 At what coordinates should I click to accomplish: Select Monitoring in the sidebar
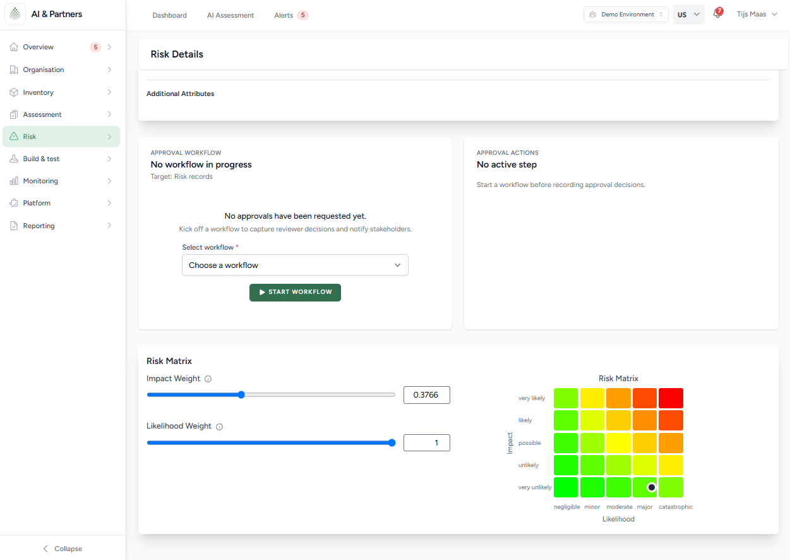coord(61,181)
